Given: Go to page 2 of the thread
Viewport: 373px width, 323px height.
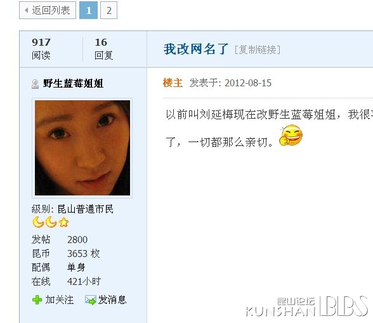Looking at the screenshot, I should 108,10.
